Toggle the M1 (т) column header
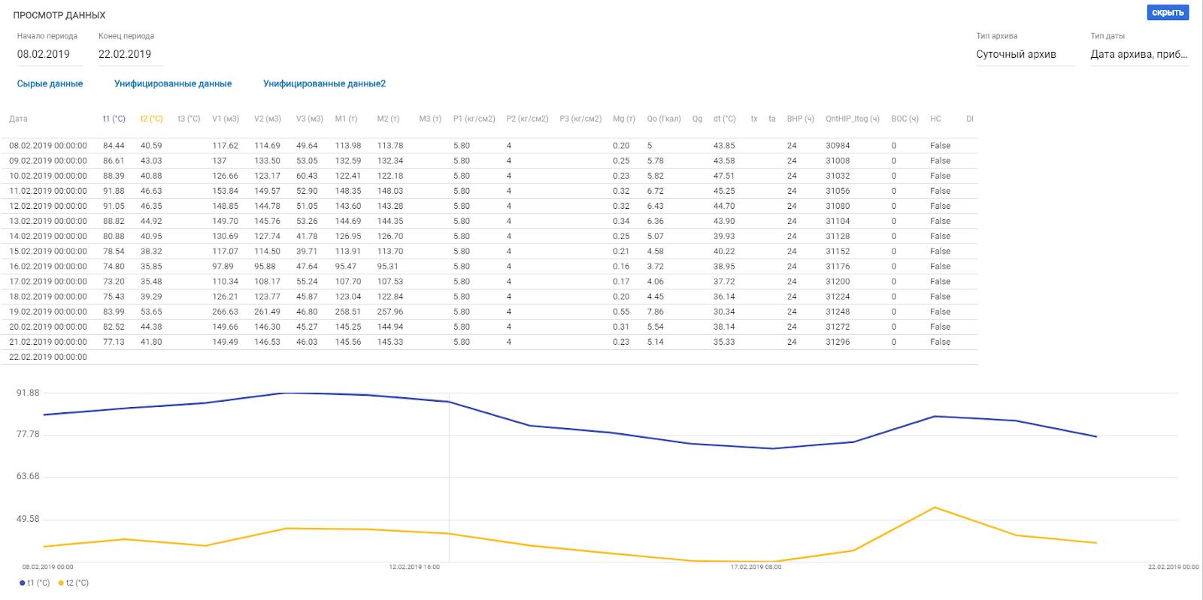The height and width of the screenshot is (600, 1203). [x=347, y=119]
